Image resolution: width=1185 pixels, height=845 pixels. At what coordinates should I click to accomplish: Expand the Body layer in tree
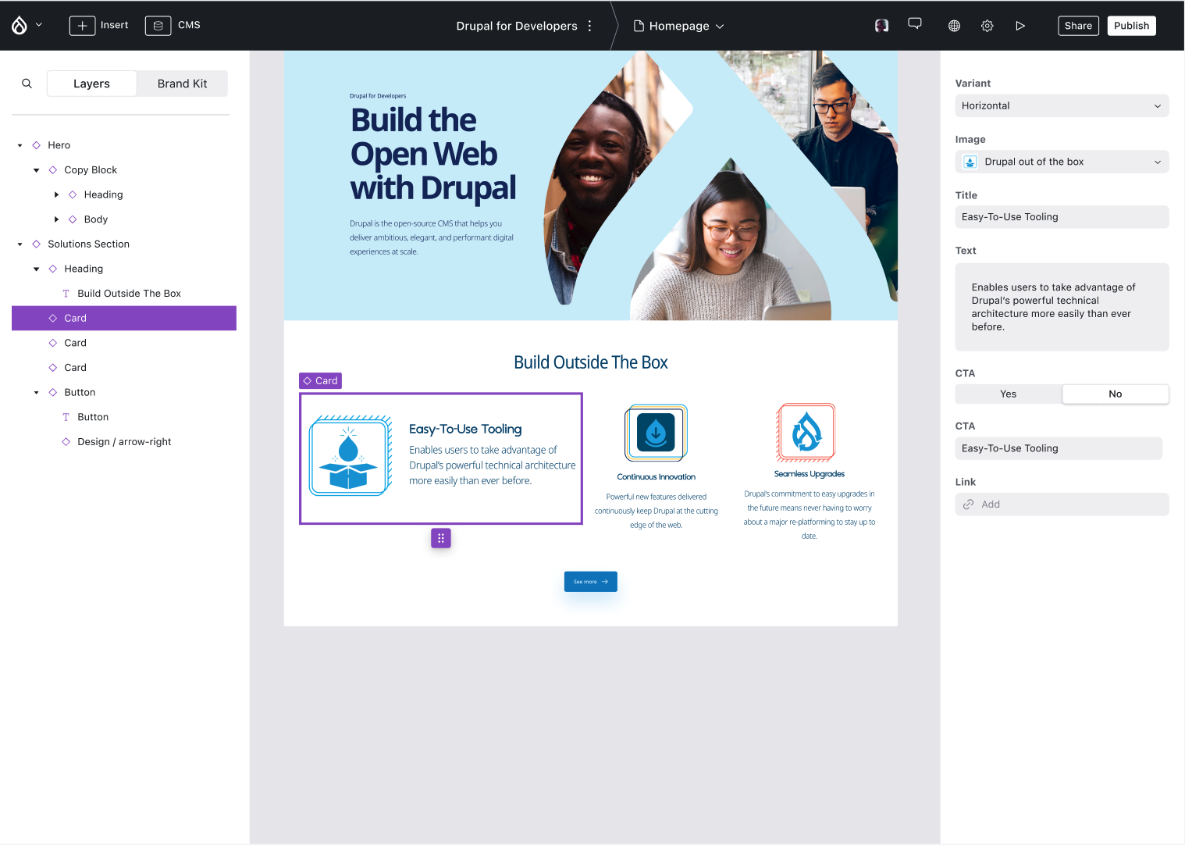pyautogui.click(x=56, y=219)
